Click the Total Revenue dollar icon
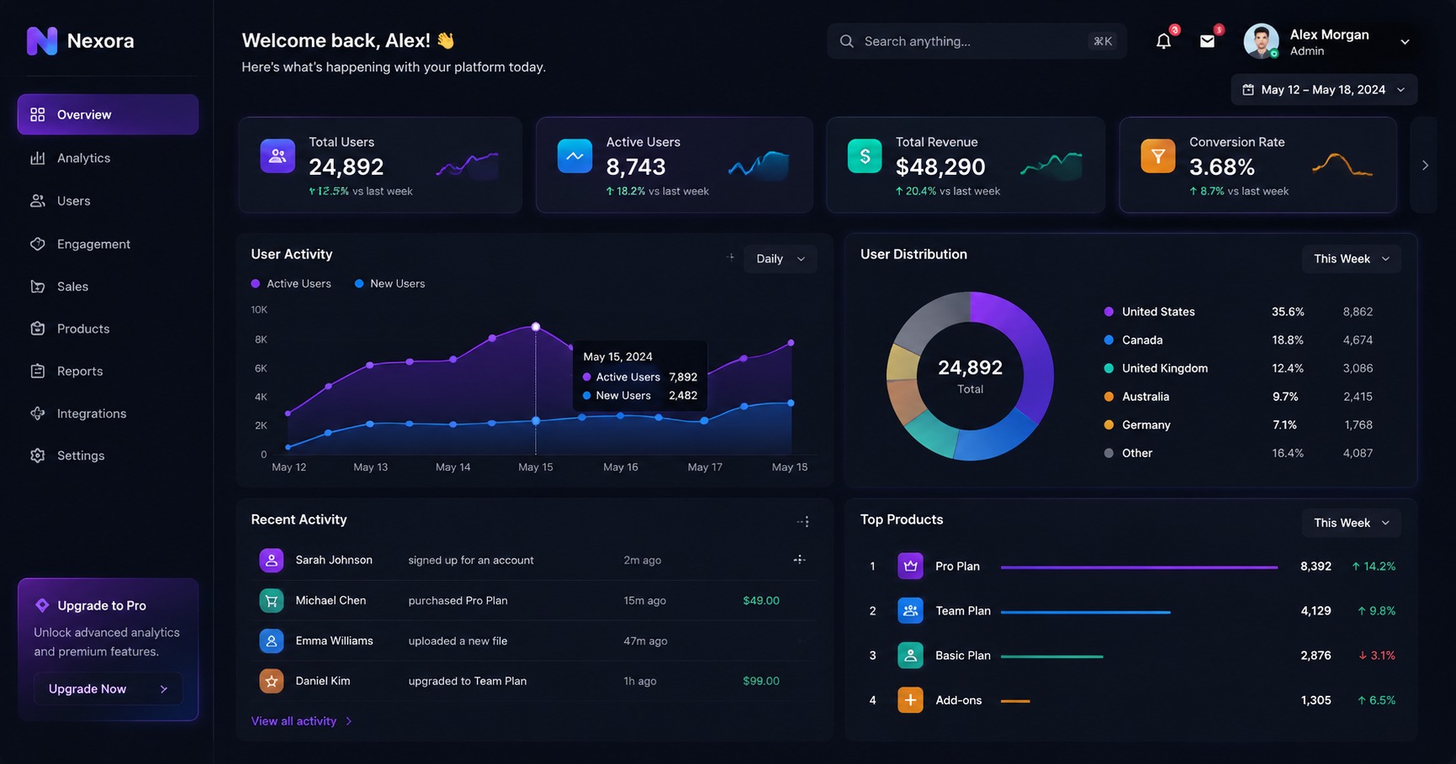 [865, 156]
